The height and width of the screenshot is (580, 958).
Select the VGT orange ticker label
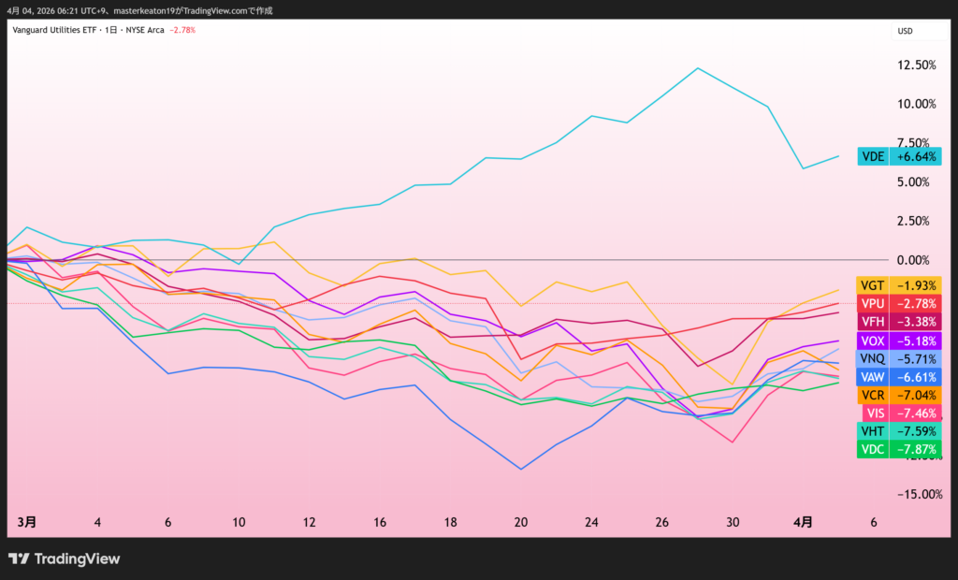click(x=872, y=285)
